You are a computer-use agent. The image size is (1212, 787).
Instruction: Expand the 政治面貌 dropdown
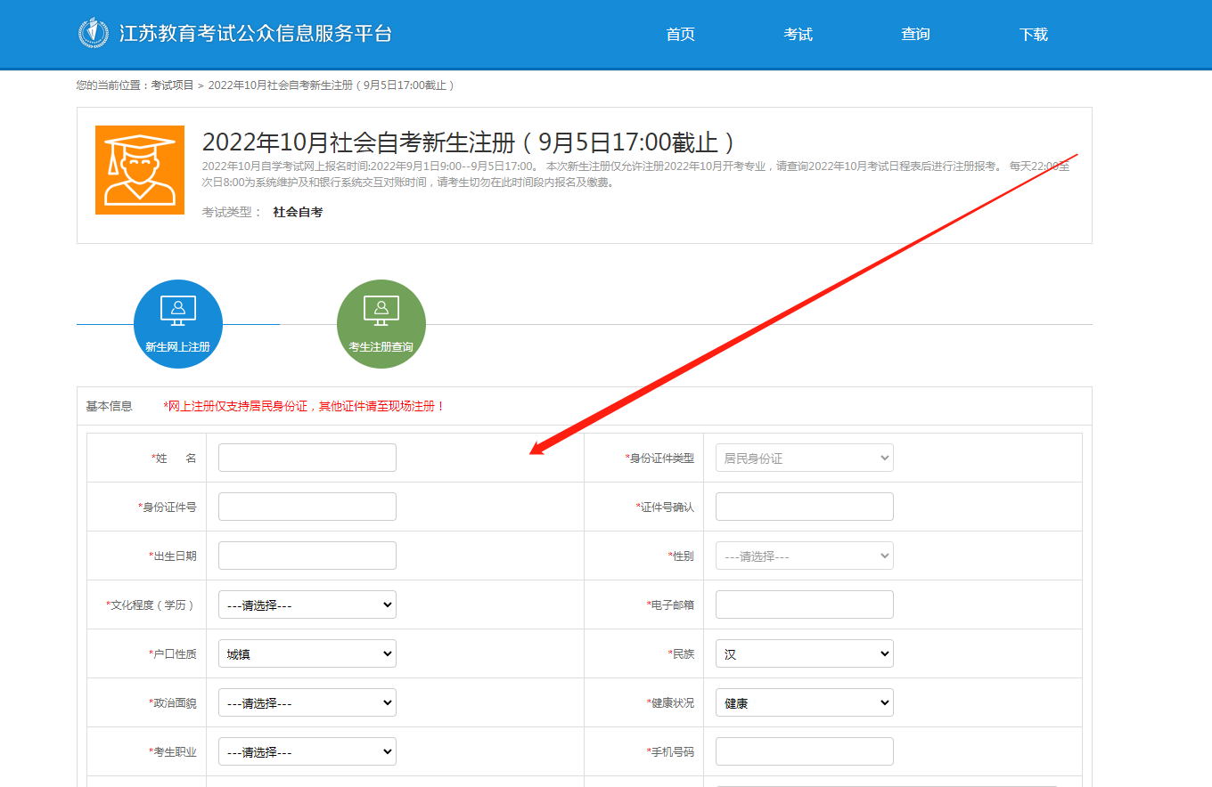(307, 702)
